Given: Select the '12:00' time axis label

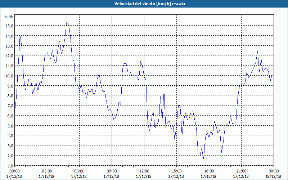Looking at the screenshot, I should point(144,171).
